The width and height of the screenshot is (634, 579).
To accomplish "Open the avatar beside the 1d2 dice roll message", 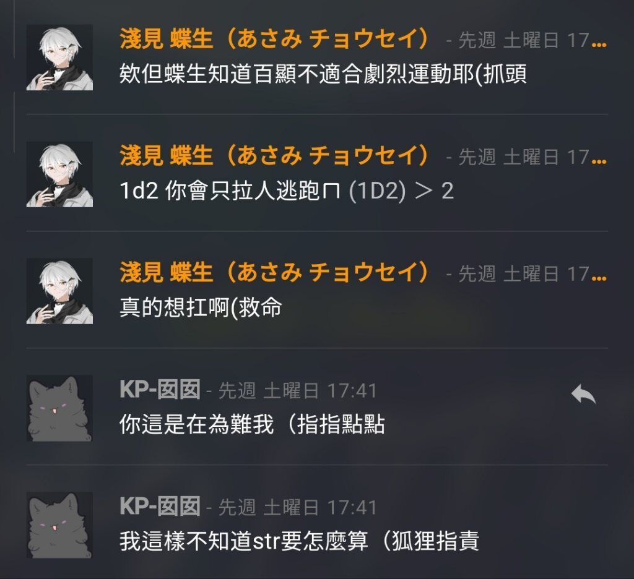I will point(59,174).
